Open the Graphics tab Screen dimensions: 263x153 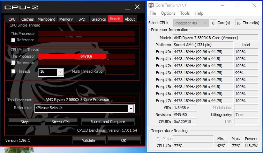coord(99,19)
